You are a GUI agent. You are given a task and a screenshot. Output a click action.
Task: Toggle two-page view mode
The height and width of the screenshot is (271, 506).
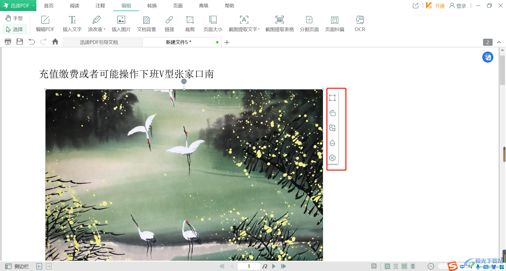(396, 266)
